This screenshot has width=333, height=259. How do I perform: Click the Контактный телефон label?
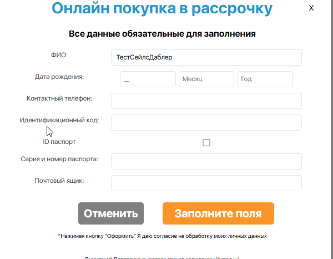(59, 98)
